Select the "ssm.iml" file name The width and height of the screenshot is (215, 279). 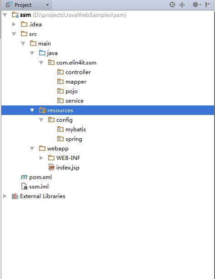pyautogui.click(x=39, y=186)
